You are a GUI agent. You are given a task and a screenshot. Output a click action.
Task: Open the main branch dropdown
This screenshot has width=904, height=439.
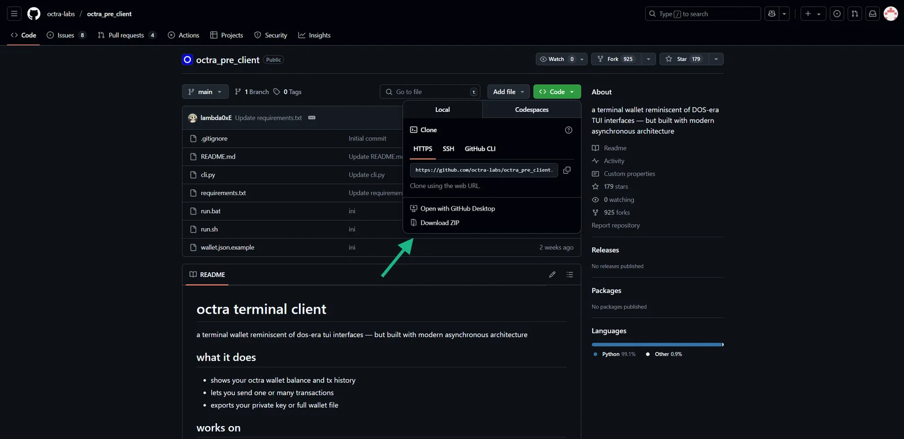click(205, 91)
